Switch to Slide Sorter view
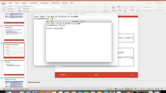Screen dimensions: 166x93 point(132,89)
